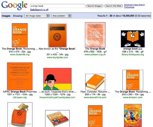Screen dimensions: 153x127
Task: Click the Search the Web button
Action: tap(114, 6)
